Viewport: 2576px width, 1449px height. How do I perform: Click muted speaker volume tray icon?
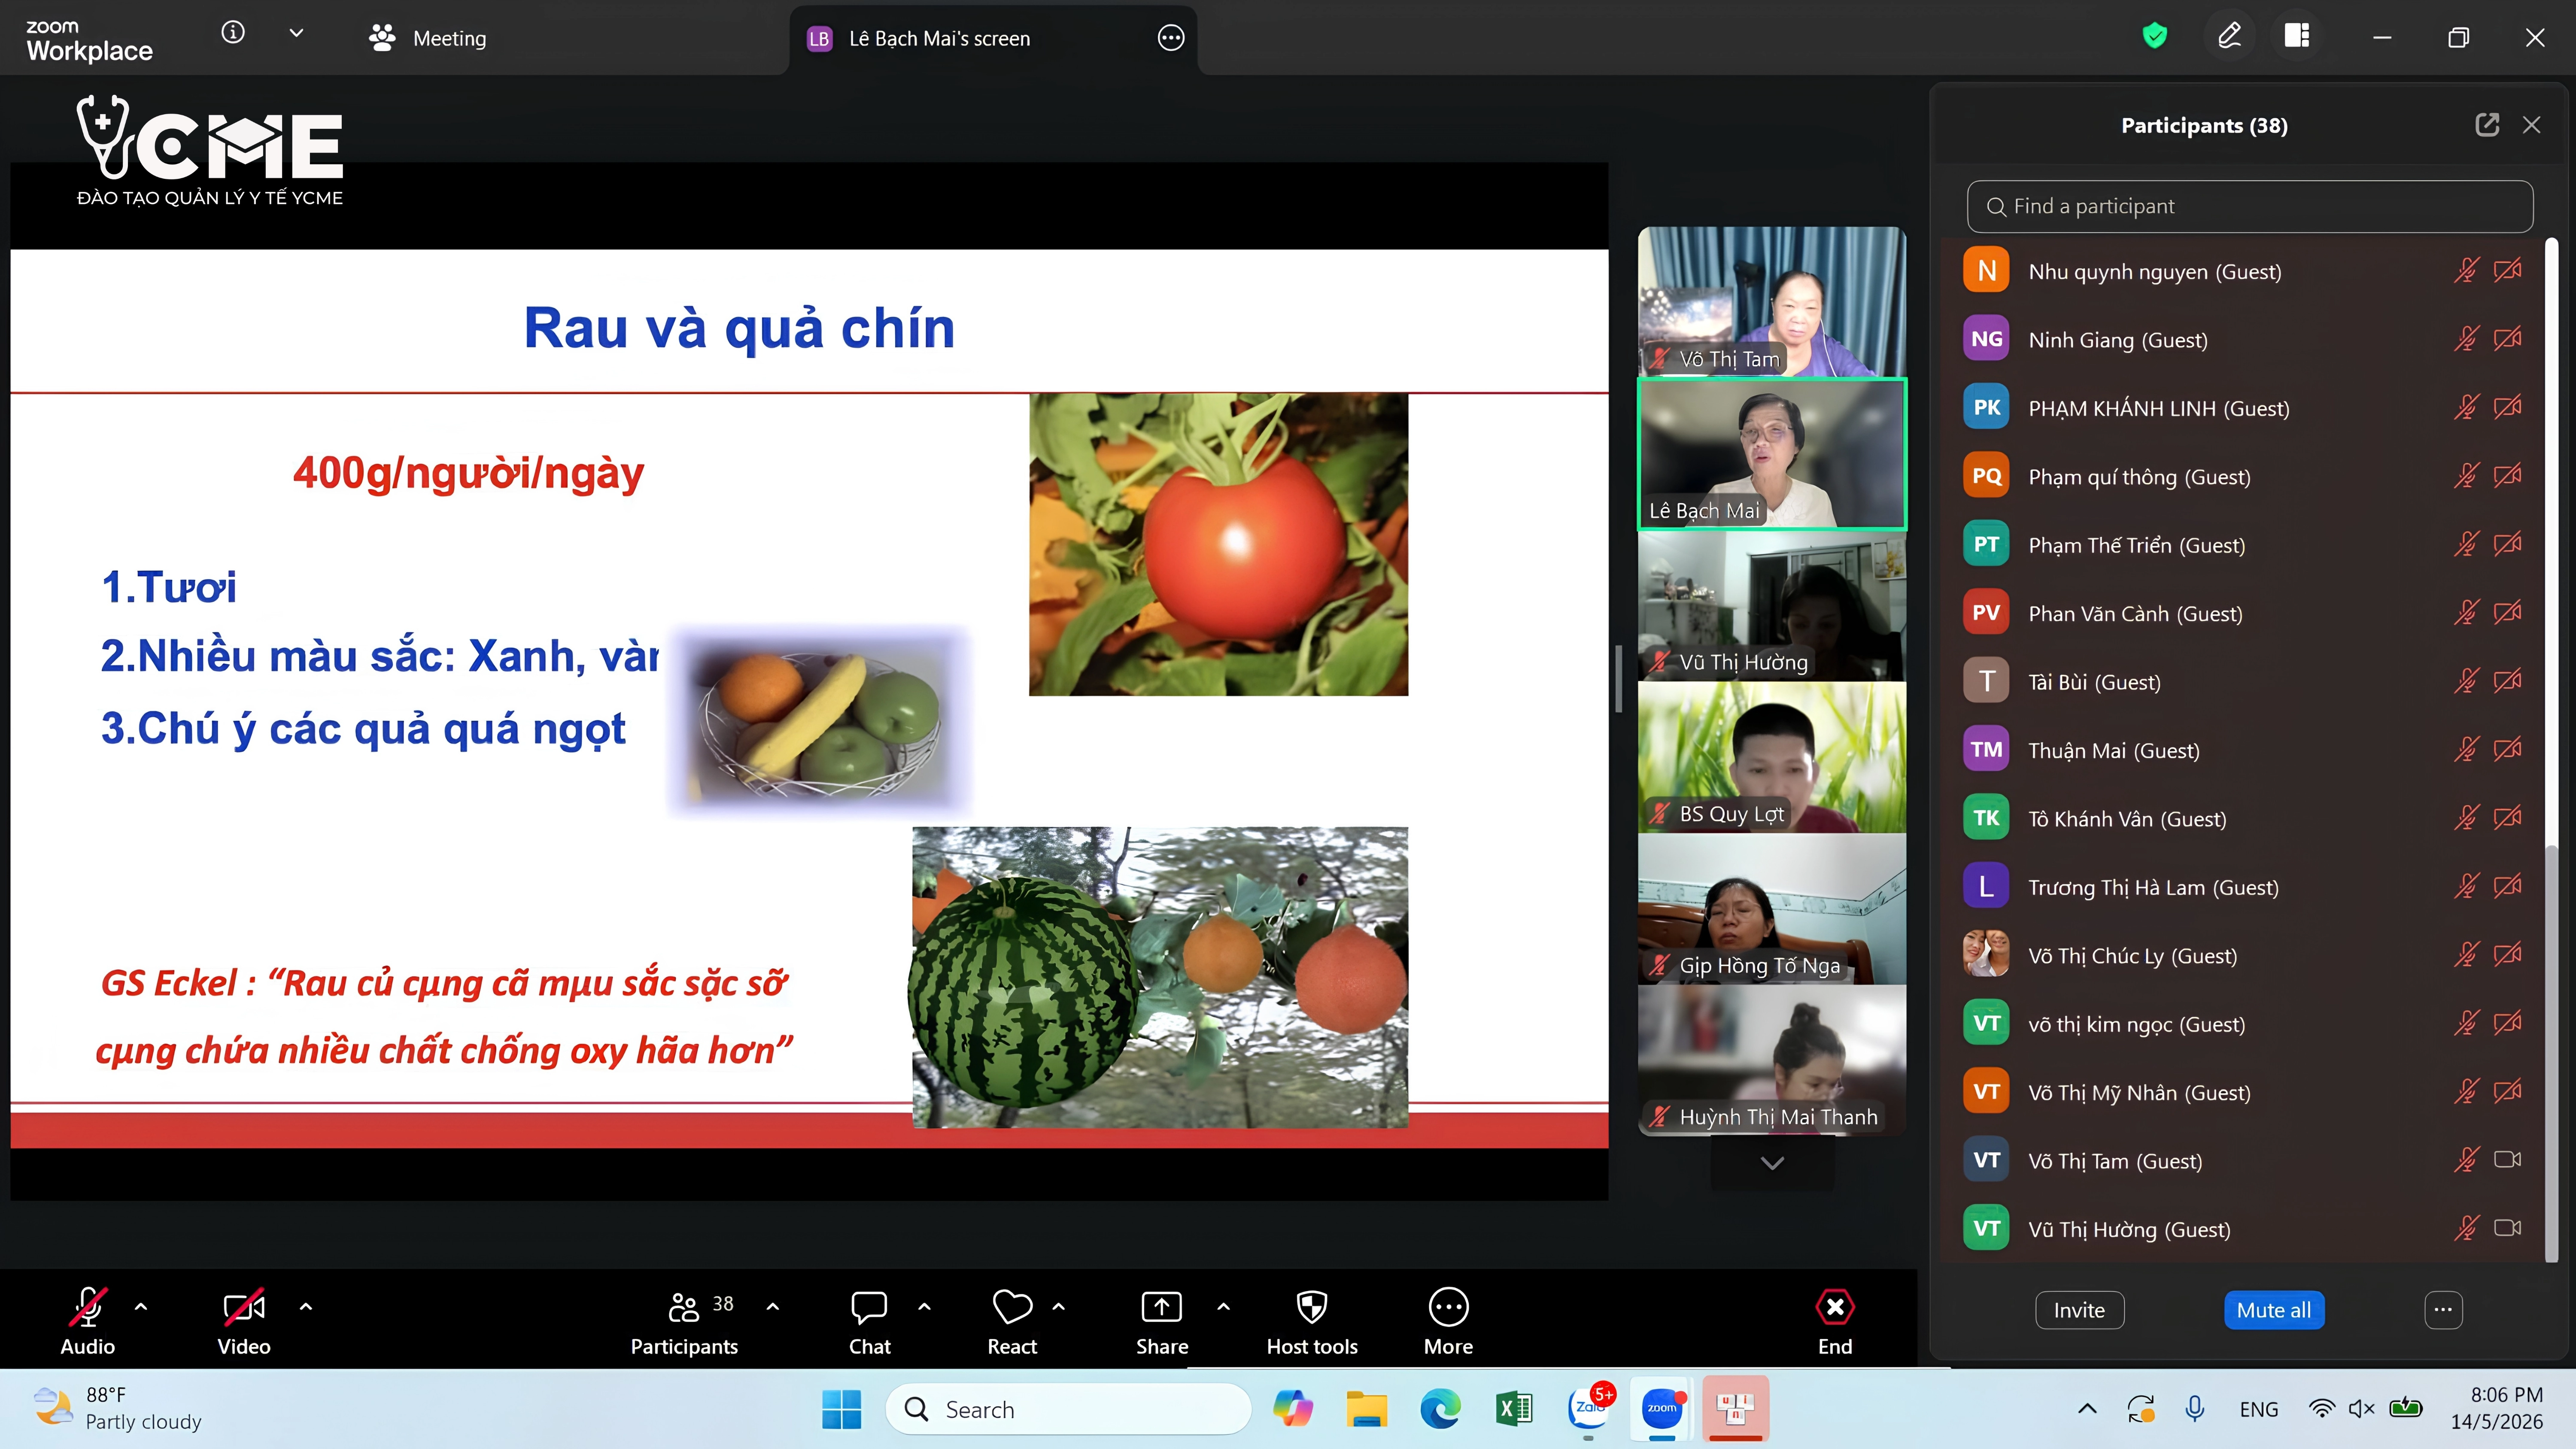tap(2361, 1409)
